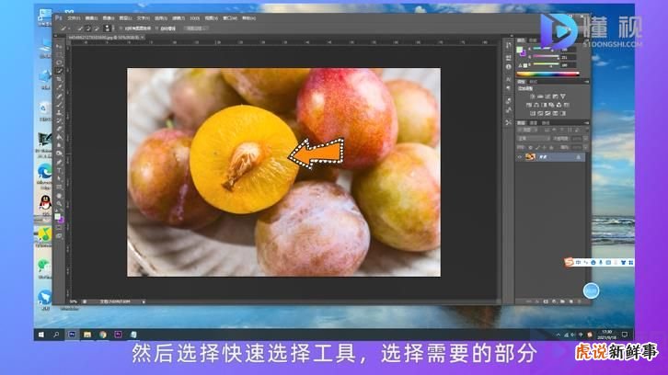
Task: Select the Crop tool
Action: (x=59, y=79)
